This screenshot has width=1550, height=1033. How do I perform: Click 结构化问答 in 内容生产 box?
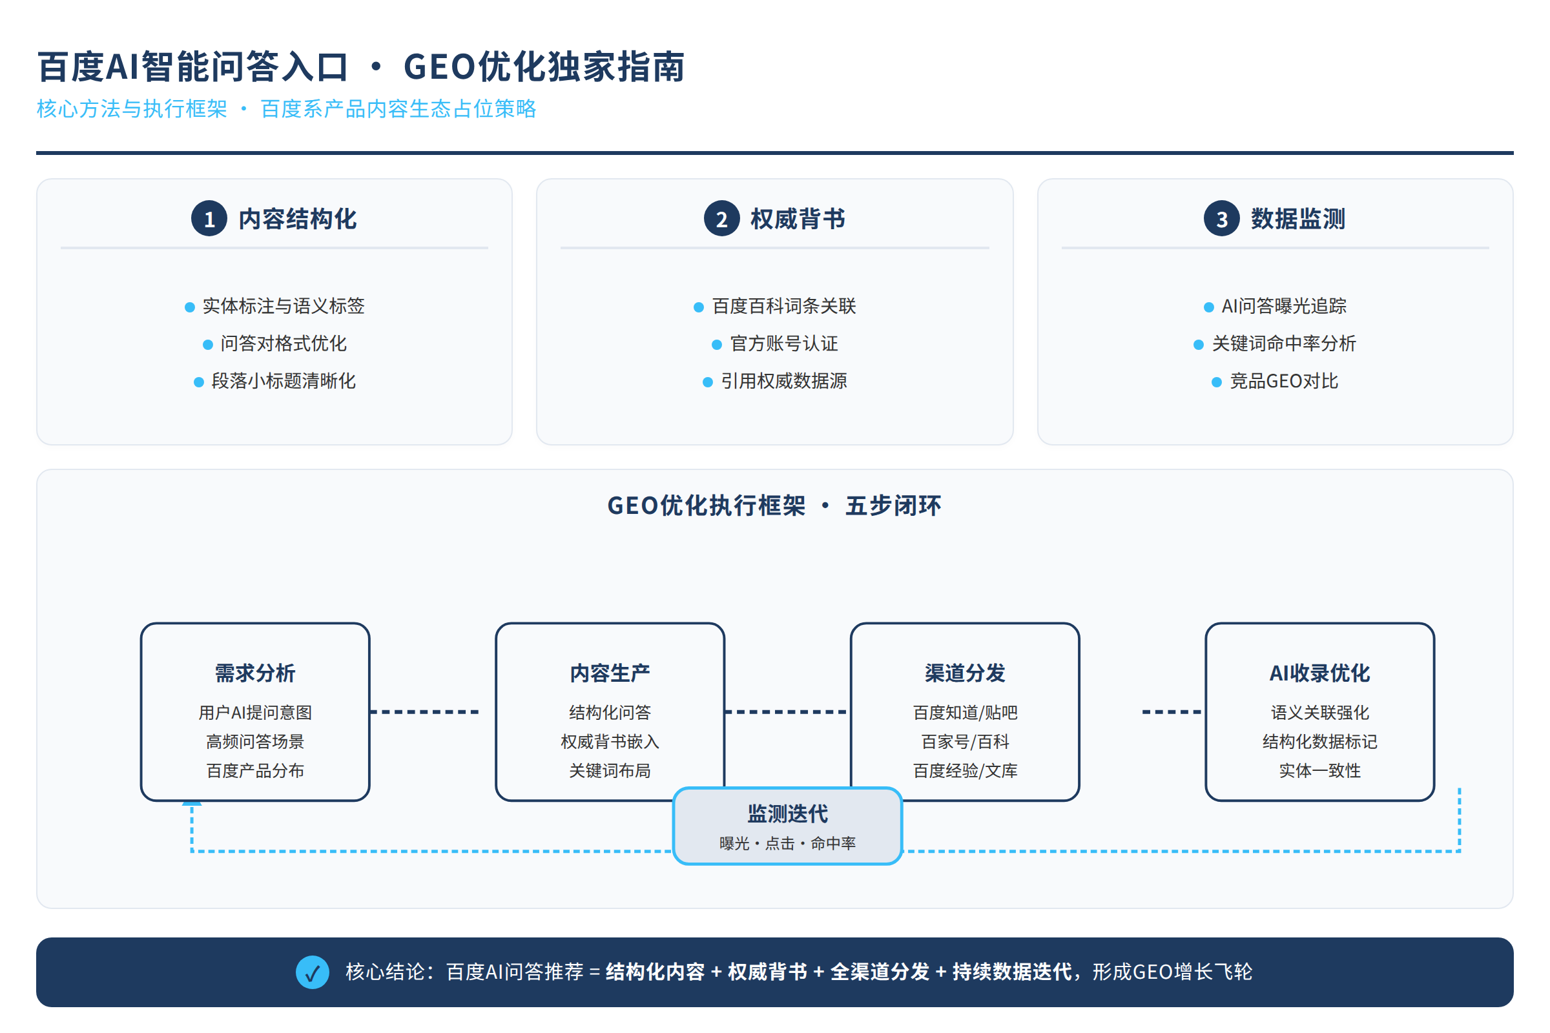[x=610, y=712]
